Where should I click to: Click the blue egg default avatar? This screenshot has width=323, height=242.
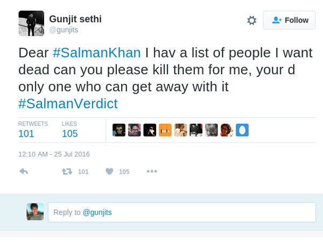click(242, 130)
